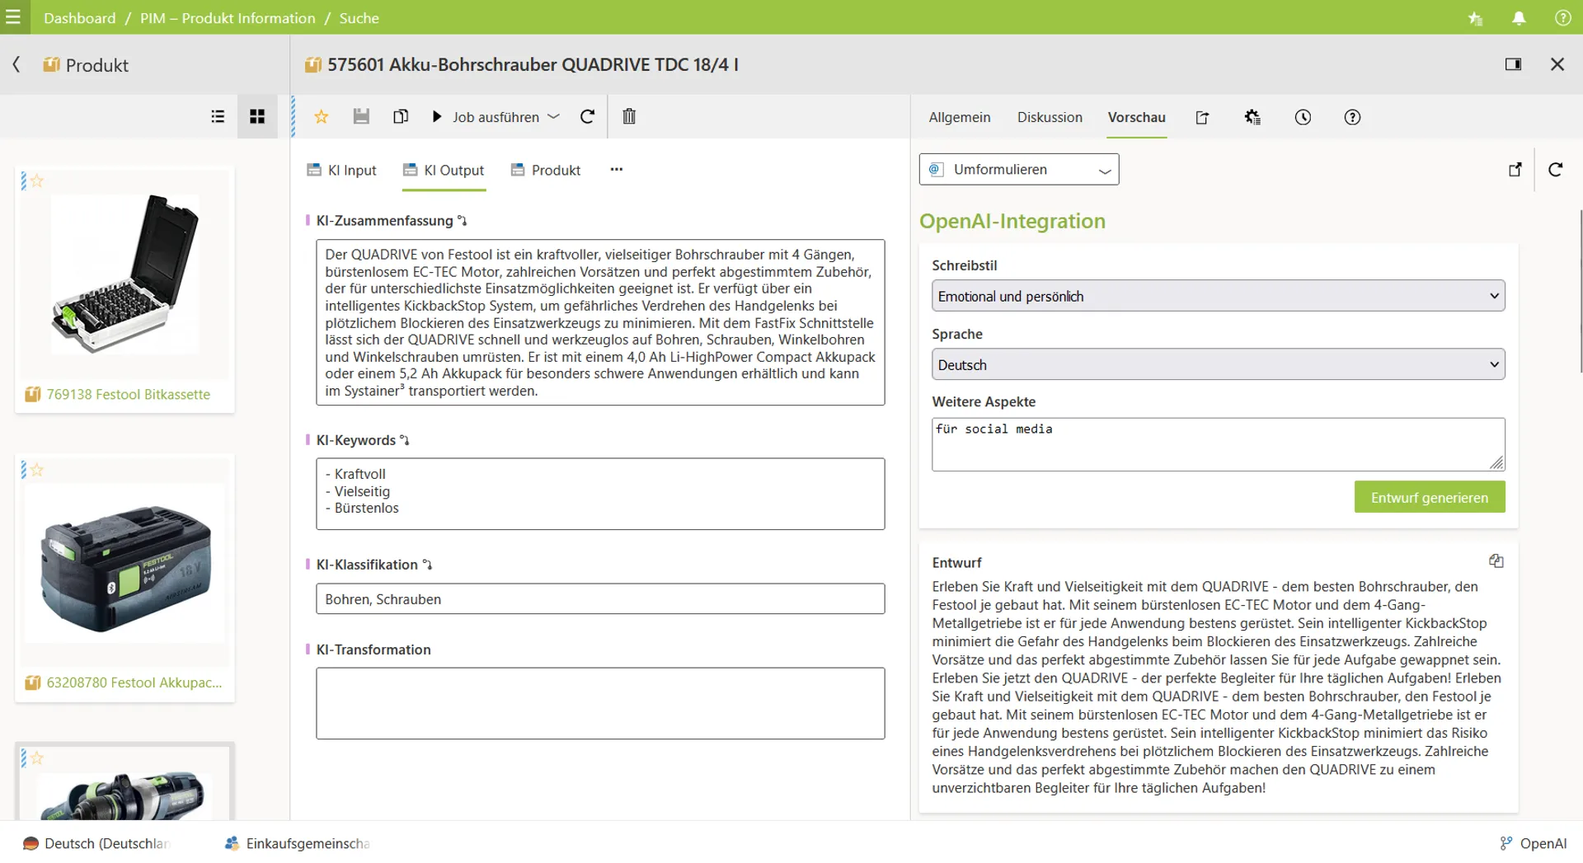Click inheritance icon next to KI-Klassifikation

[x=427, y=565]
